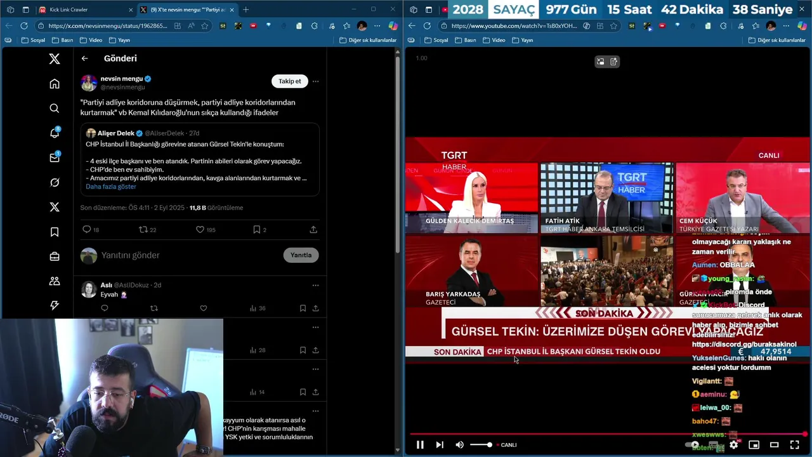Image resolution: width=812 pixels, height=457 pixels.
Task: Go back with arrow beside Gönderi
Action: click(84, 58)
